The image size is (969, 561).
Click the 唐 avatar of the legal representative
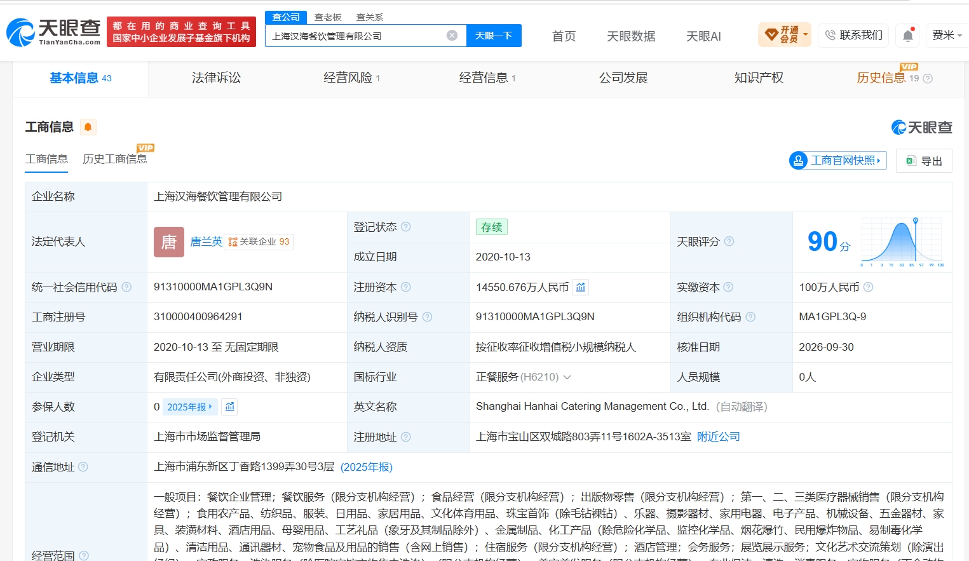click(169, 242)
